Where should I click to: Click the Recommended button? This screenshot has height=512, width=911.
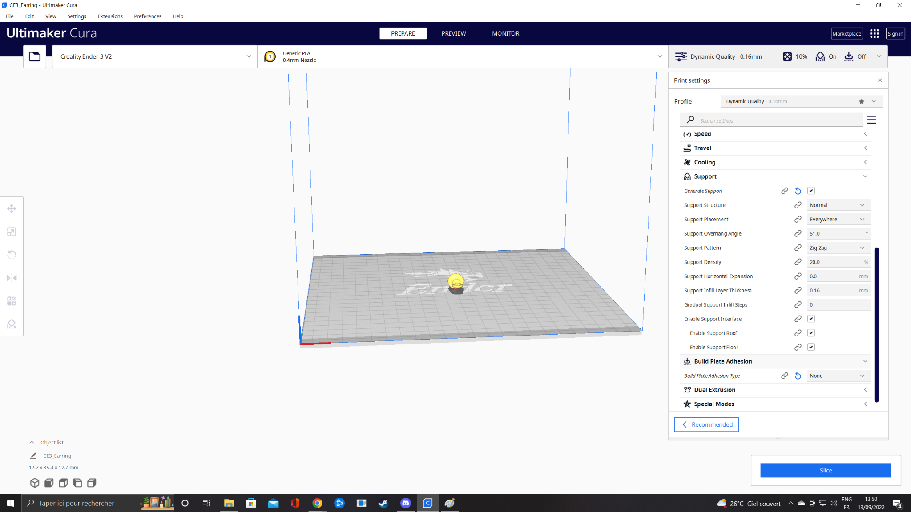point(706,424)
